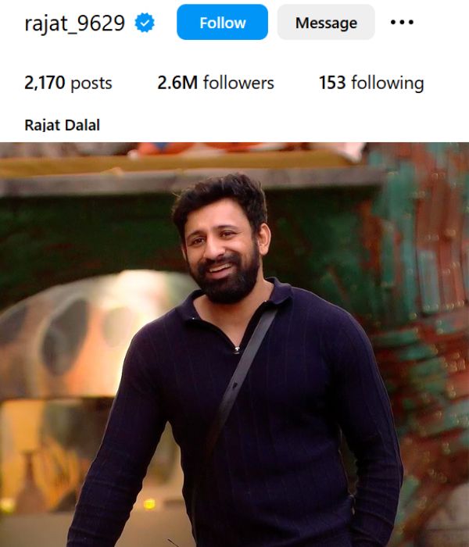Open the 153 following list
The image size is (469, 547).
371,83
